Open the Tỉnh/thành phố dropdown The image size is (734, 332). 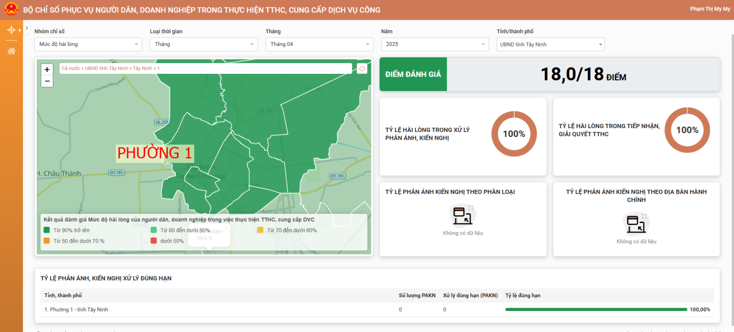[550, 44]
